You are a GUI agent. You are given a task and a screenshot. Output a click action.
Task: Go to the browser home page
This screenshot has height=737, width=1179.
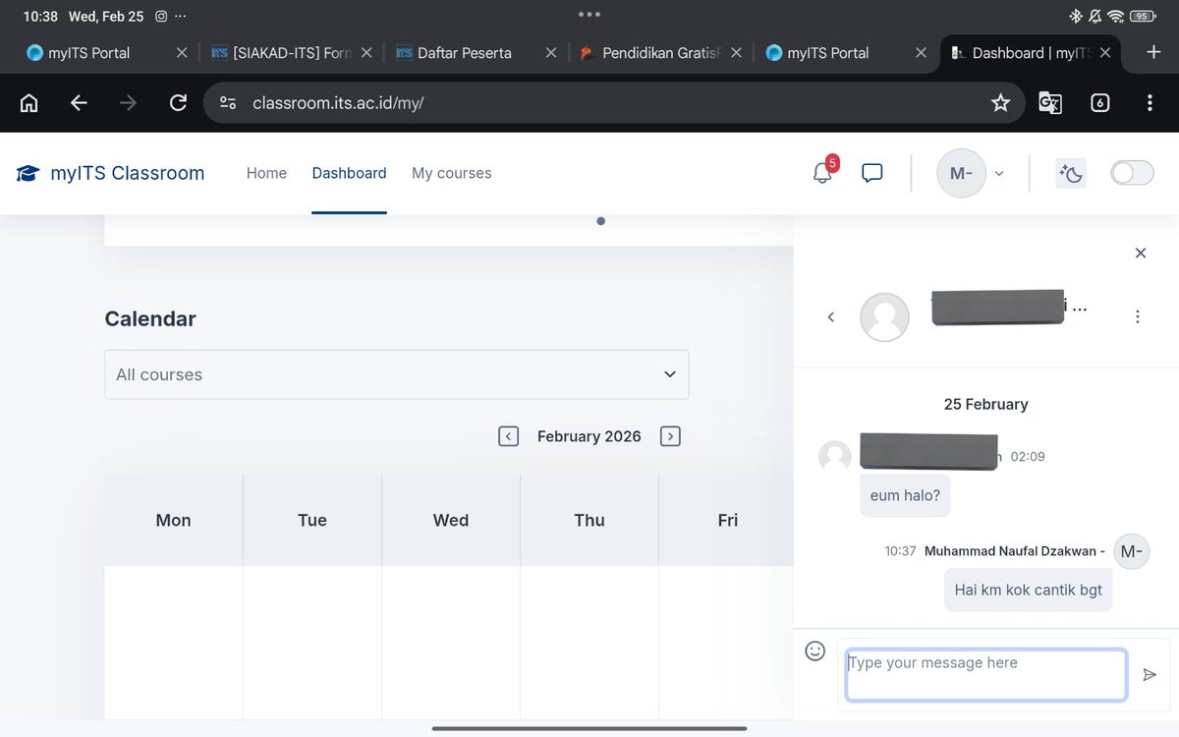coord(29,102)
